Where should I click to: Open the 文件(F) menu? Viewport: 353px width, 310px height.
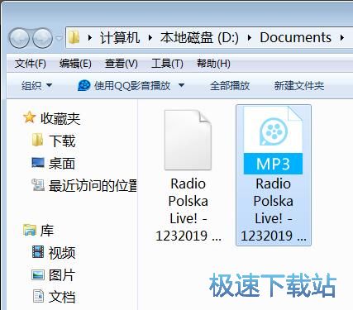(x=31, y=64)
